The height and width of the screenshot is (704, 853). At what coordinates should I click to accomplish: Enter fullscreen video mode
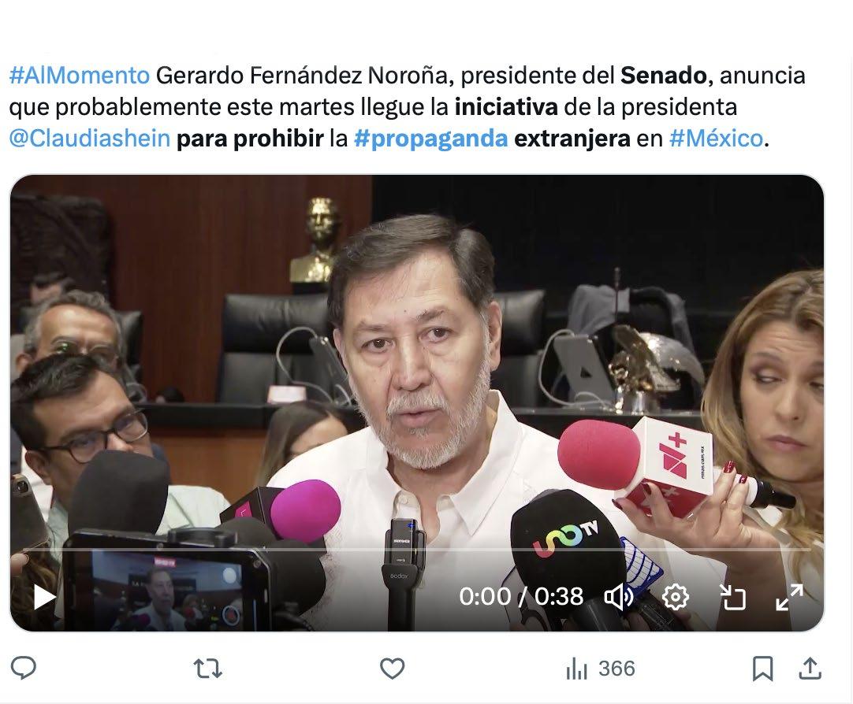point(789,597)
